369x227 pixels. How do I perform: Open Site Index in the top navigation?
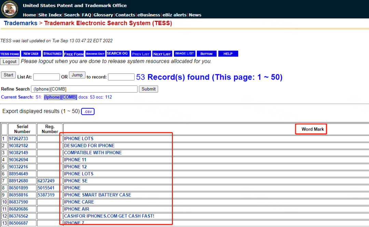coord(50,15)
